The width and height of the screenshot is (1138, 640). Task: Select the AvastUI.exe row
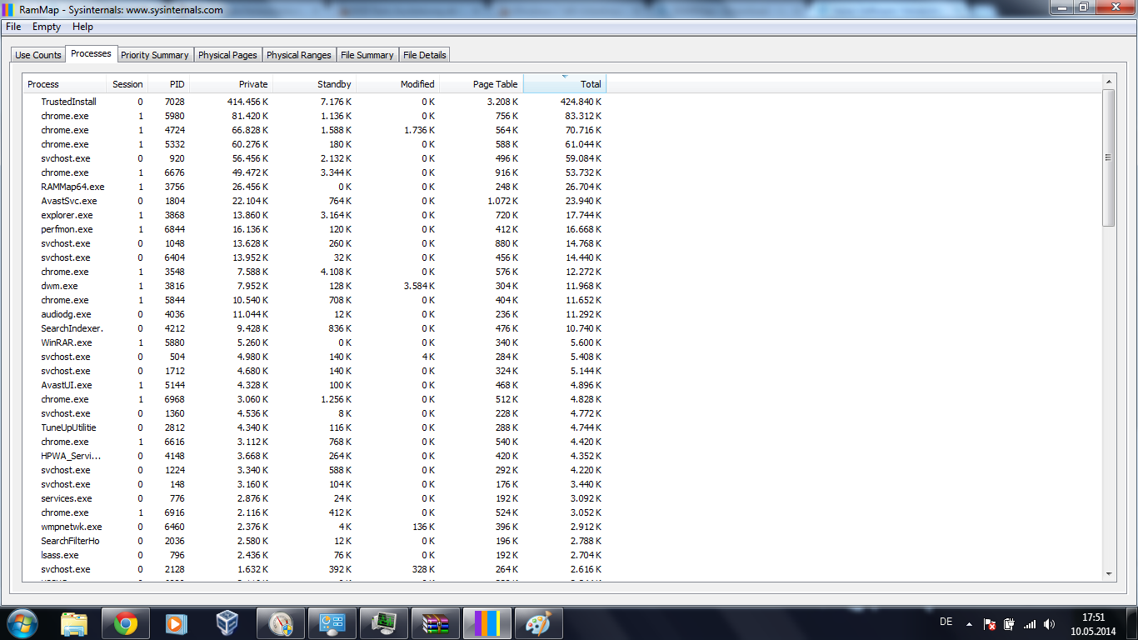click(315, 385)
